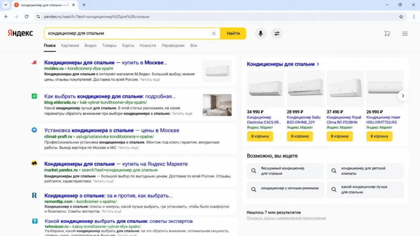The height and width of the screenshot is (236, 420).
Task: Search suggestion какой кондиционер лучше для спальни
Action: 365,189
